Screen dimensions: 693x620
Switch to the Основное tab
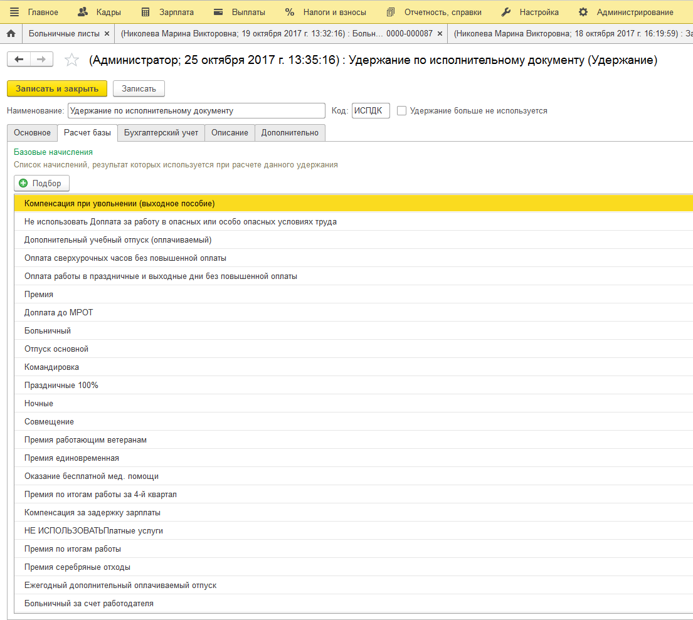[x=32, y=133]
